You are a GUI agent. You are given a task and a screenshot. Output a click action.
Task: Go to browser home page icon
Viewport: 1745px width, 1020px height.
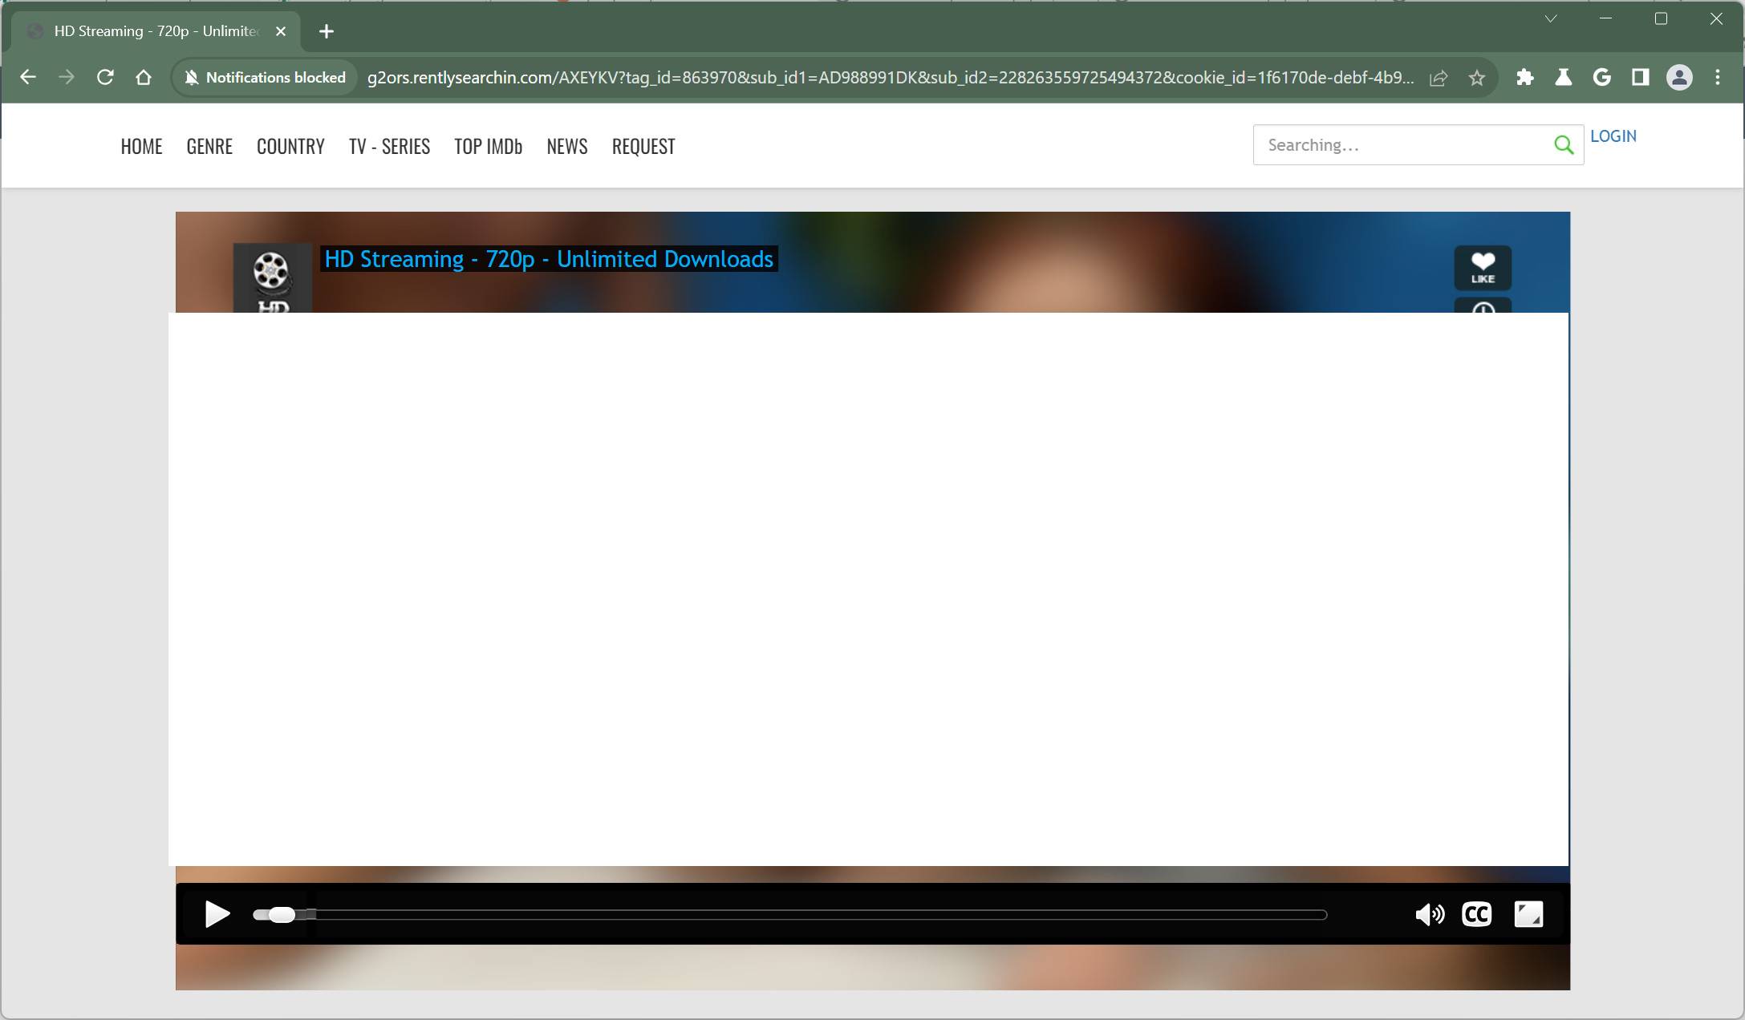144,78
